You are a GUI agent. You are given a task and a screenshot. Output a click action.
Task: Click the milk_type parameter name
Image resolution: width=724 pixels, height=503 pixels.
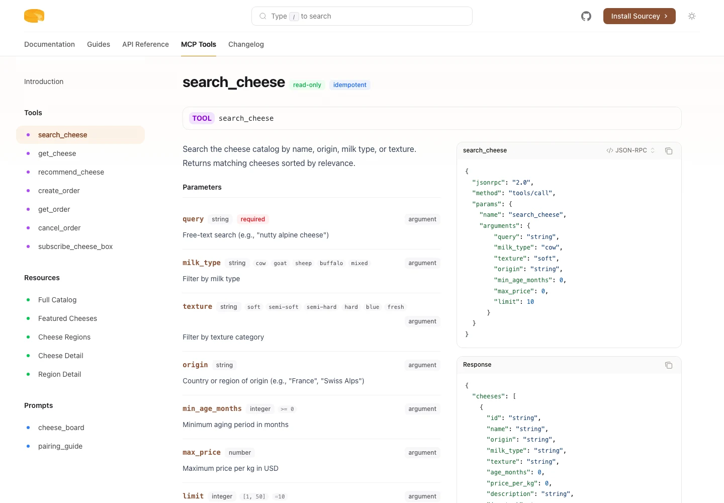202,263
